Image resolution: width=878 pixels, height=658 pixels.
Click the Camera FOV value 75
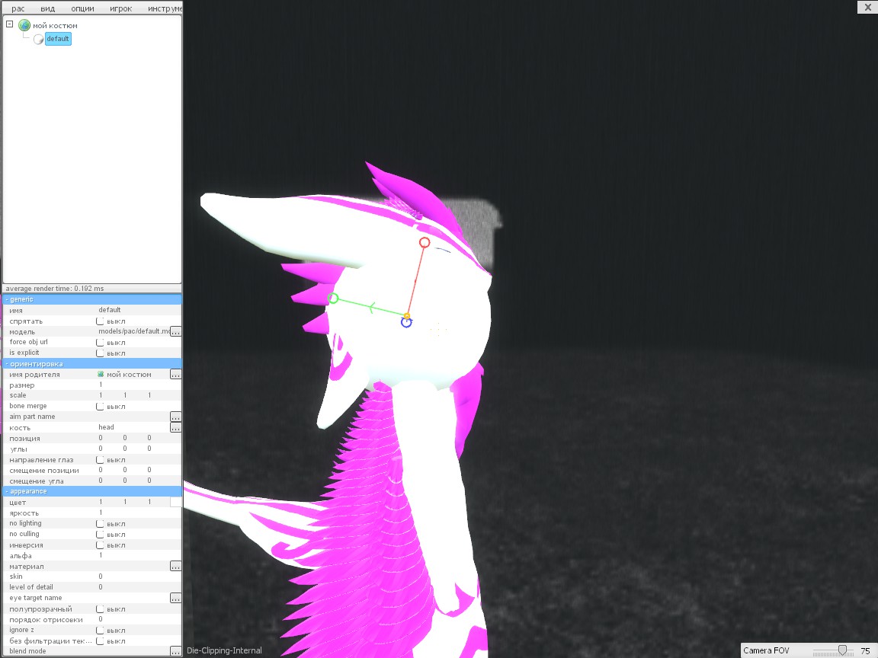865,650
